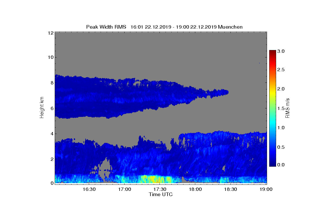Screen dimensions: 330x220
Task: Click the 8 km height tick label
Action: click(52, 83)
